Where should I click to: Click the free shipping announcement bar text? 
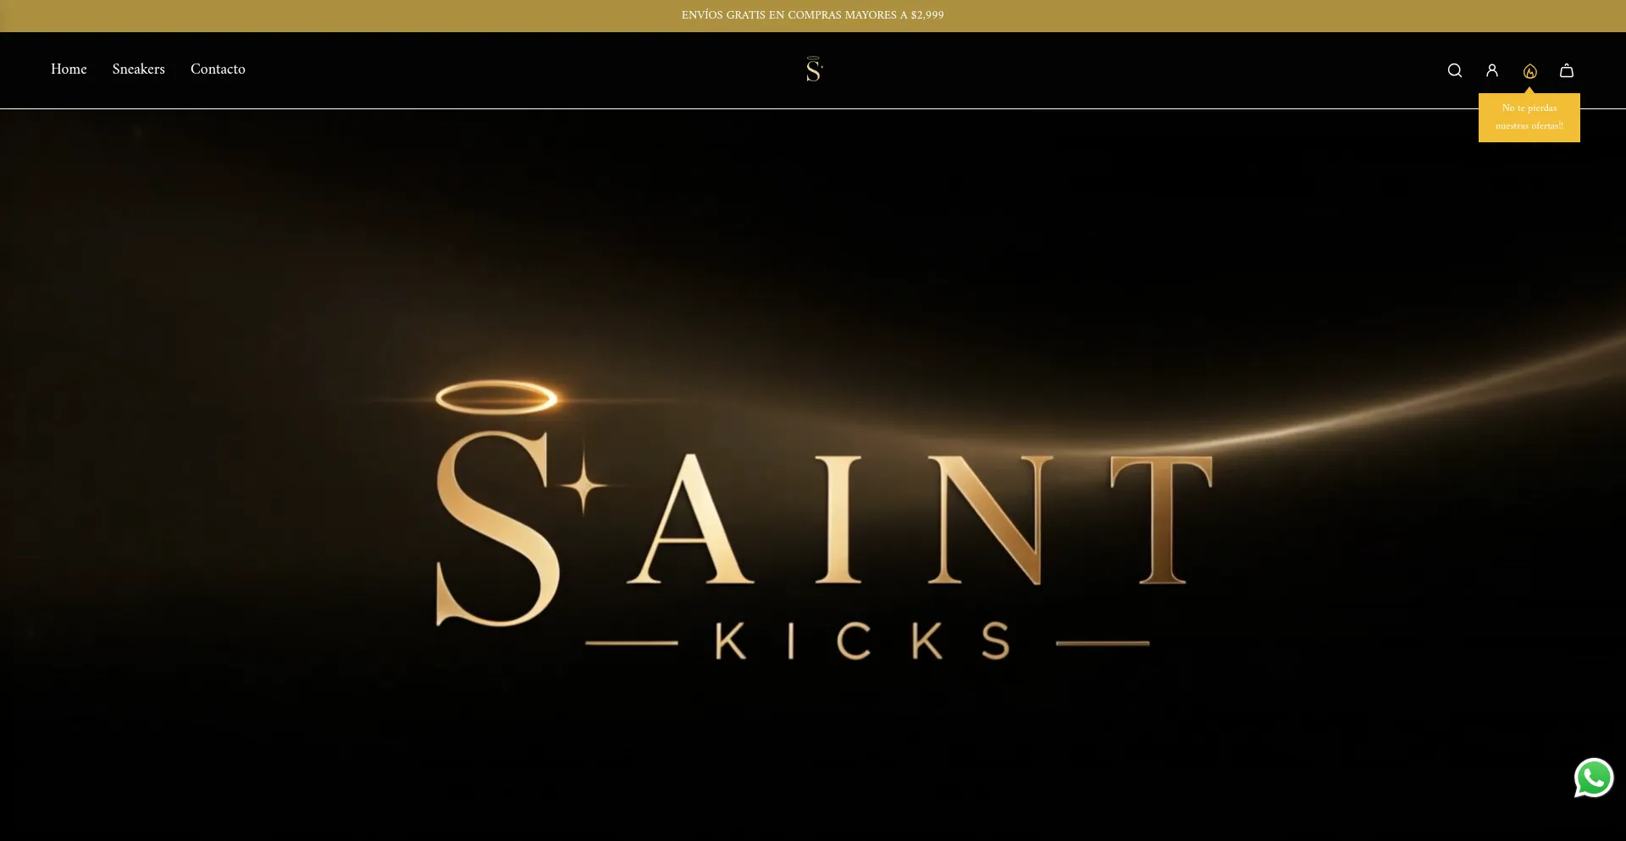tap(813, 15)
